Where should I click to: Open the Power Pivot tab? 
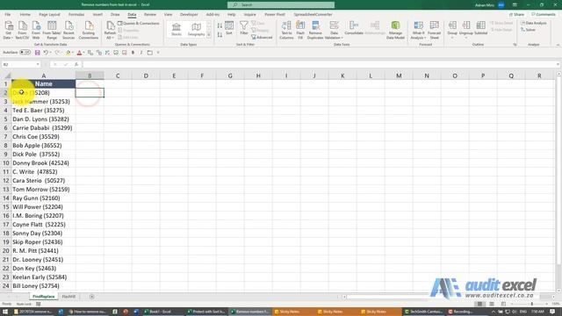coord(275,14)
